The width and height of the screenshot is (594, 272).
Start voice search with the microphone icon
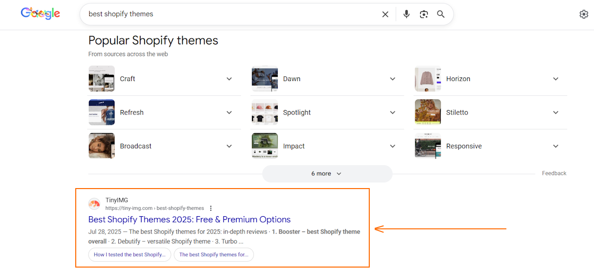tap(406, 14)
